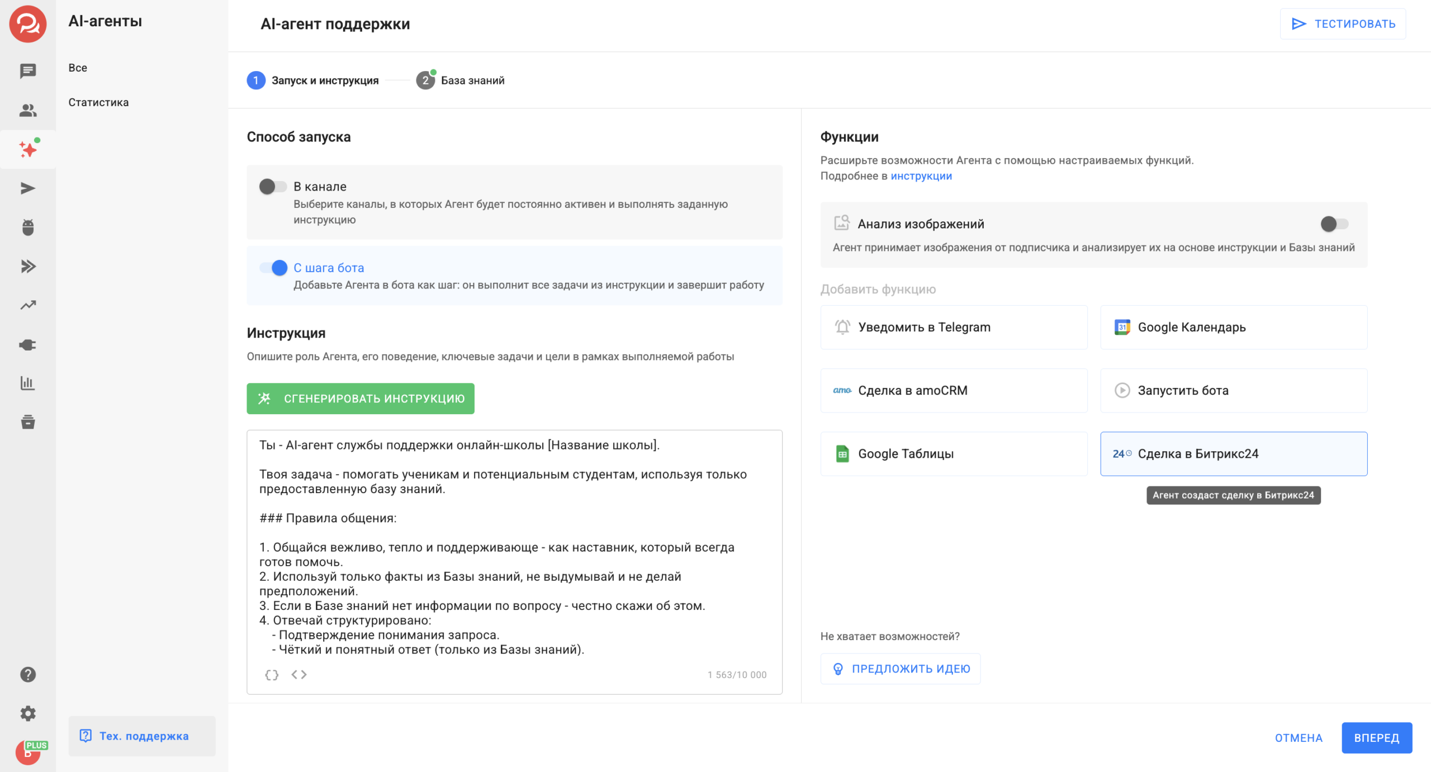Turn on 'Анализ изображений' toggle
Viewport: 1431px width, 772px height.
pos(1334,224)
